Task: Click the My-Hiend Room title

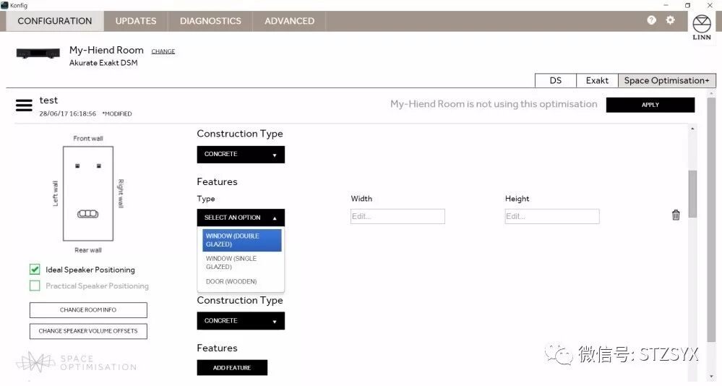Action: click(106, 50)
